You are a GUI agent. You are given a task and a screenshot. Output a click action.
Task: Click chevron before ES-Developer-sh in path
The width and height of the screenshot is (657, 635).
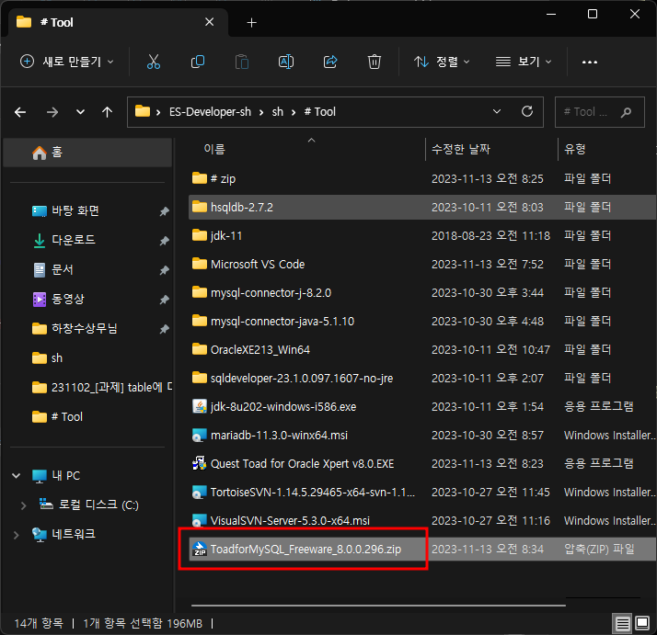[x=158, y=112]
